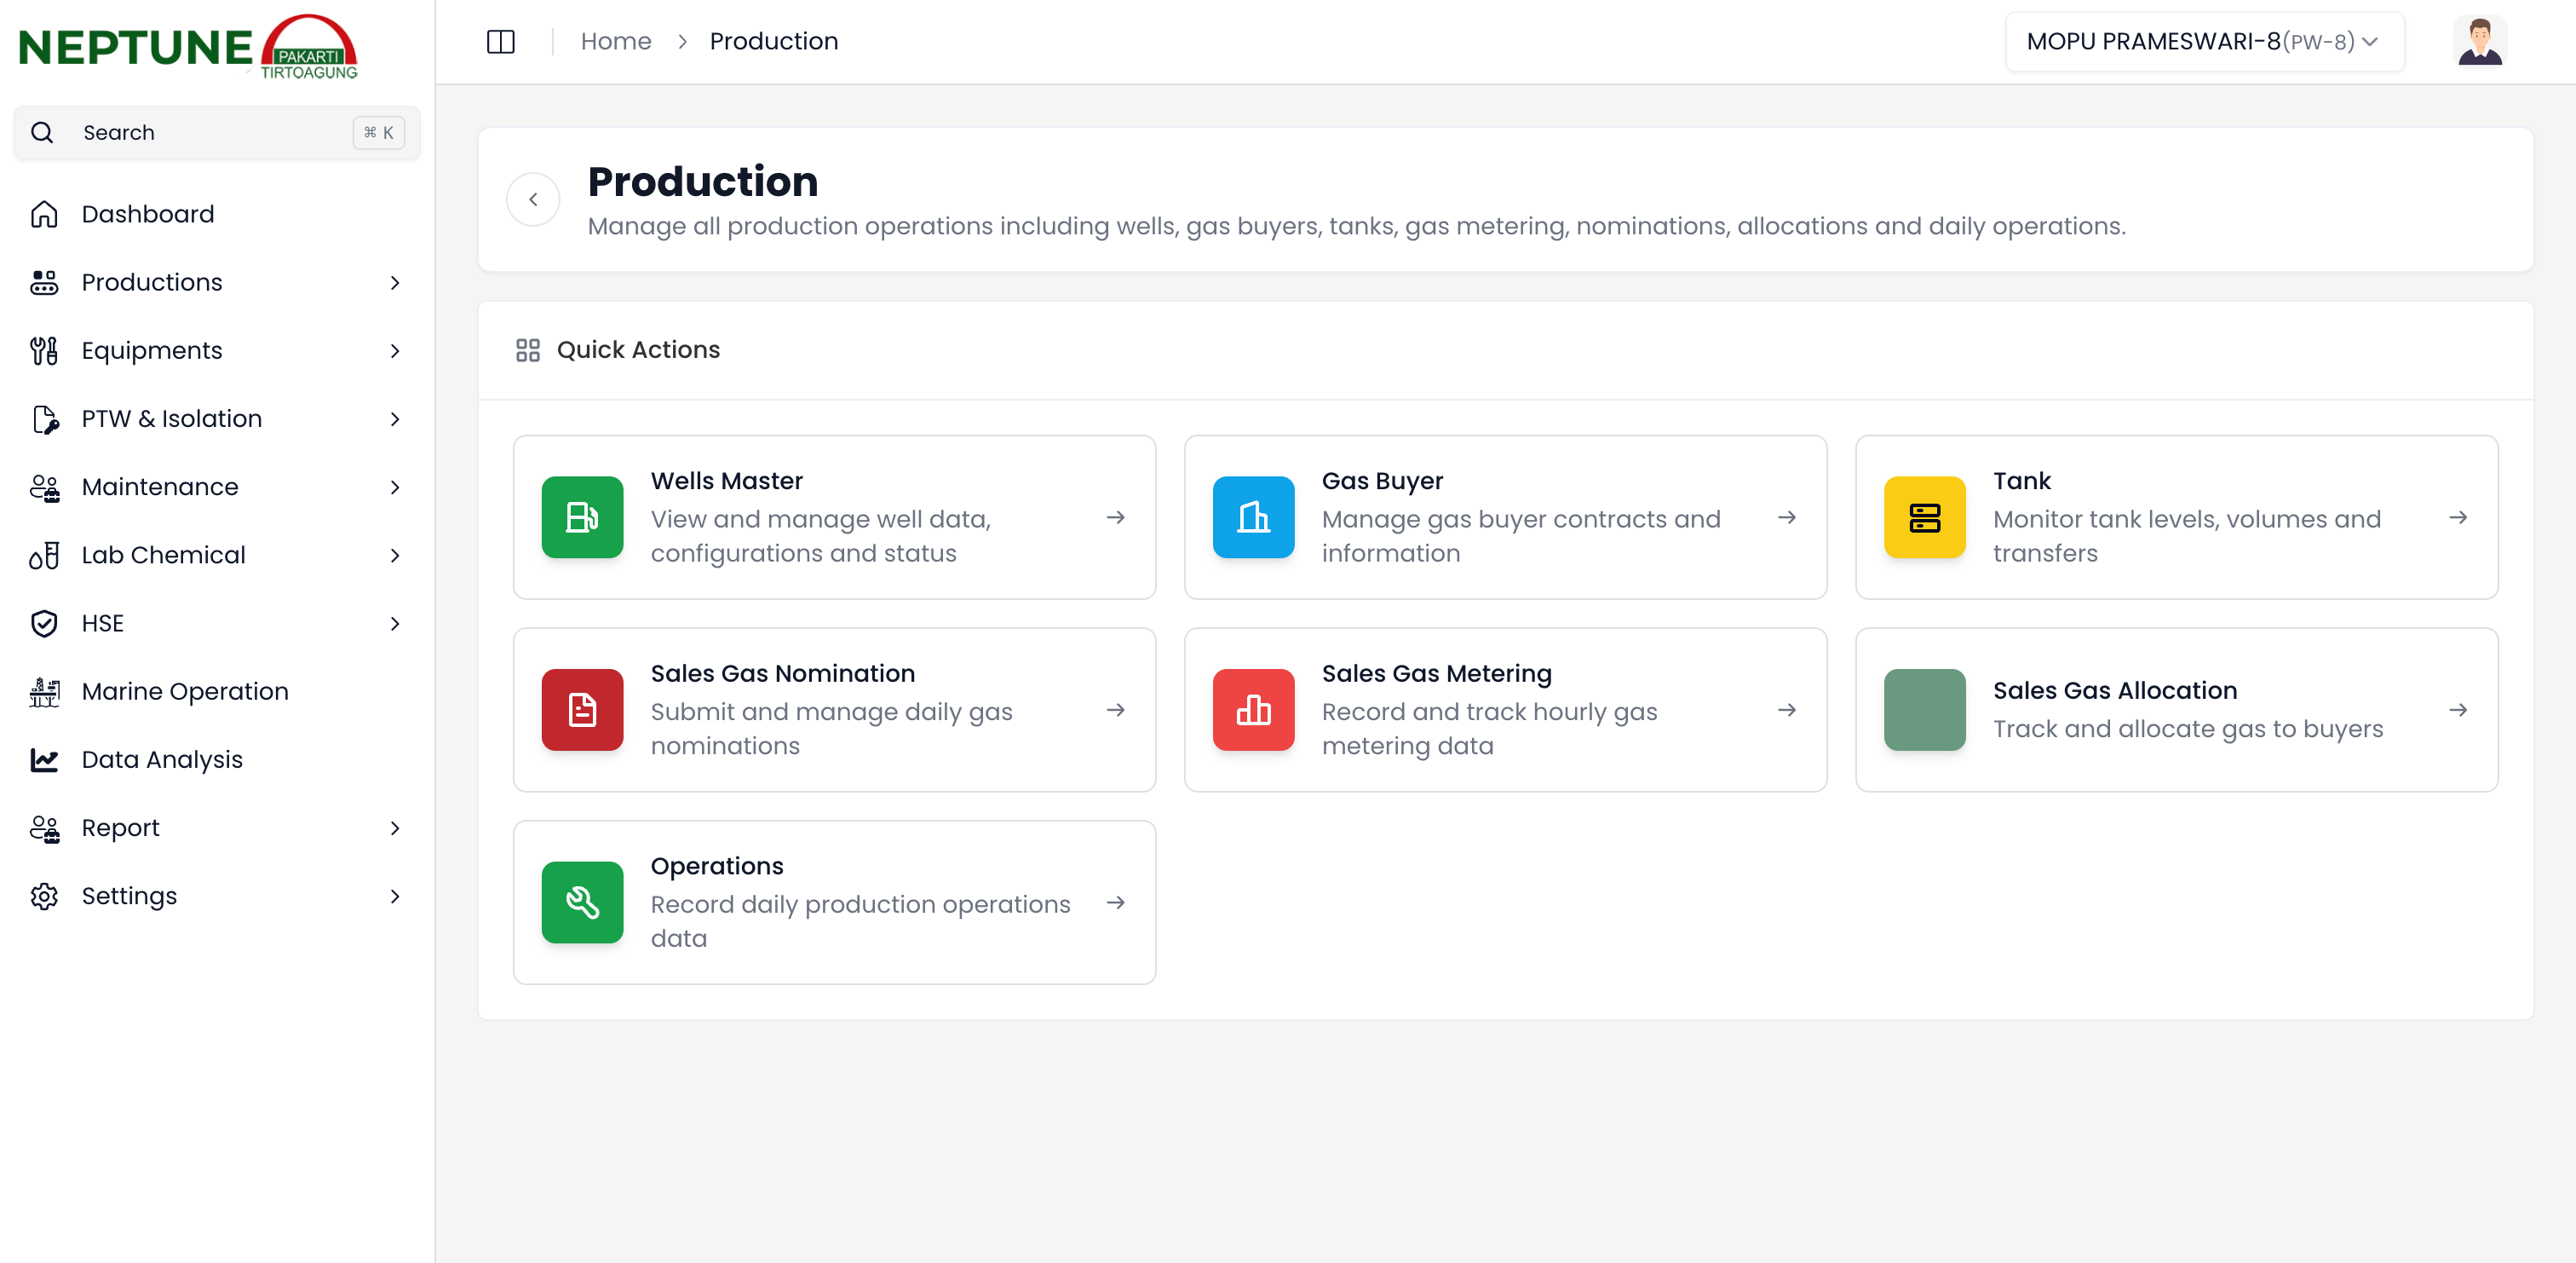Click the green Wells Master icon
This screenshot has width=2576, height=1263.
pyautogui.click(x=582, y=517)
